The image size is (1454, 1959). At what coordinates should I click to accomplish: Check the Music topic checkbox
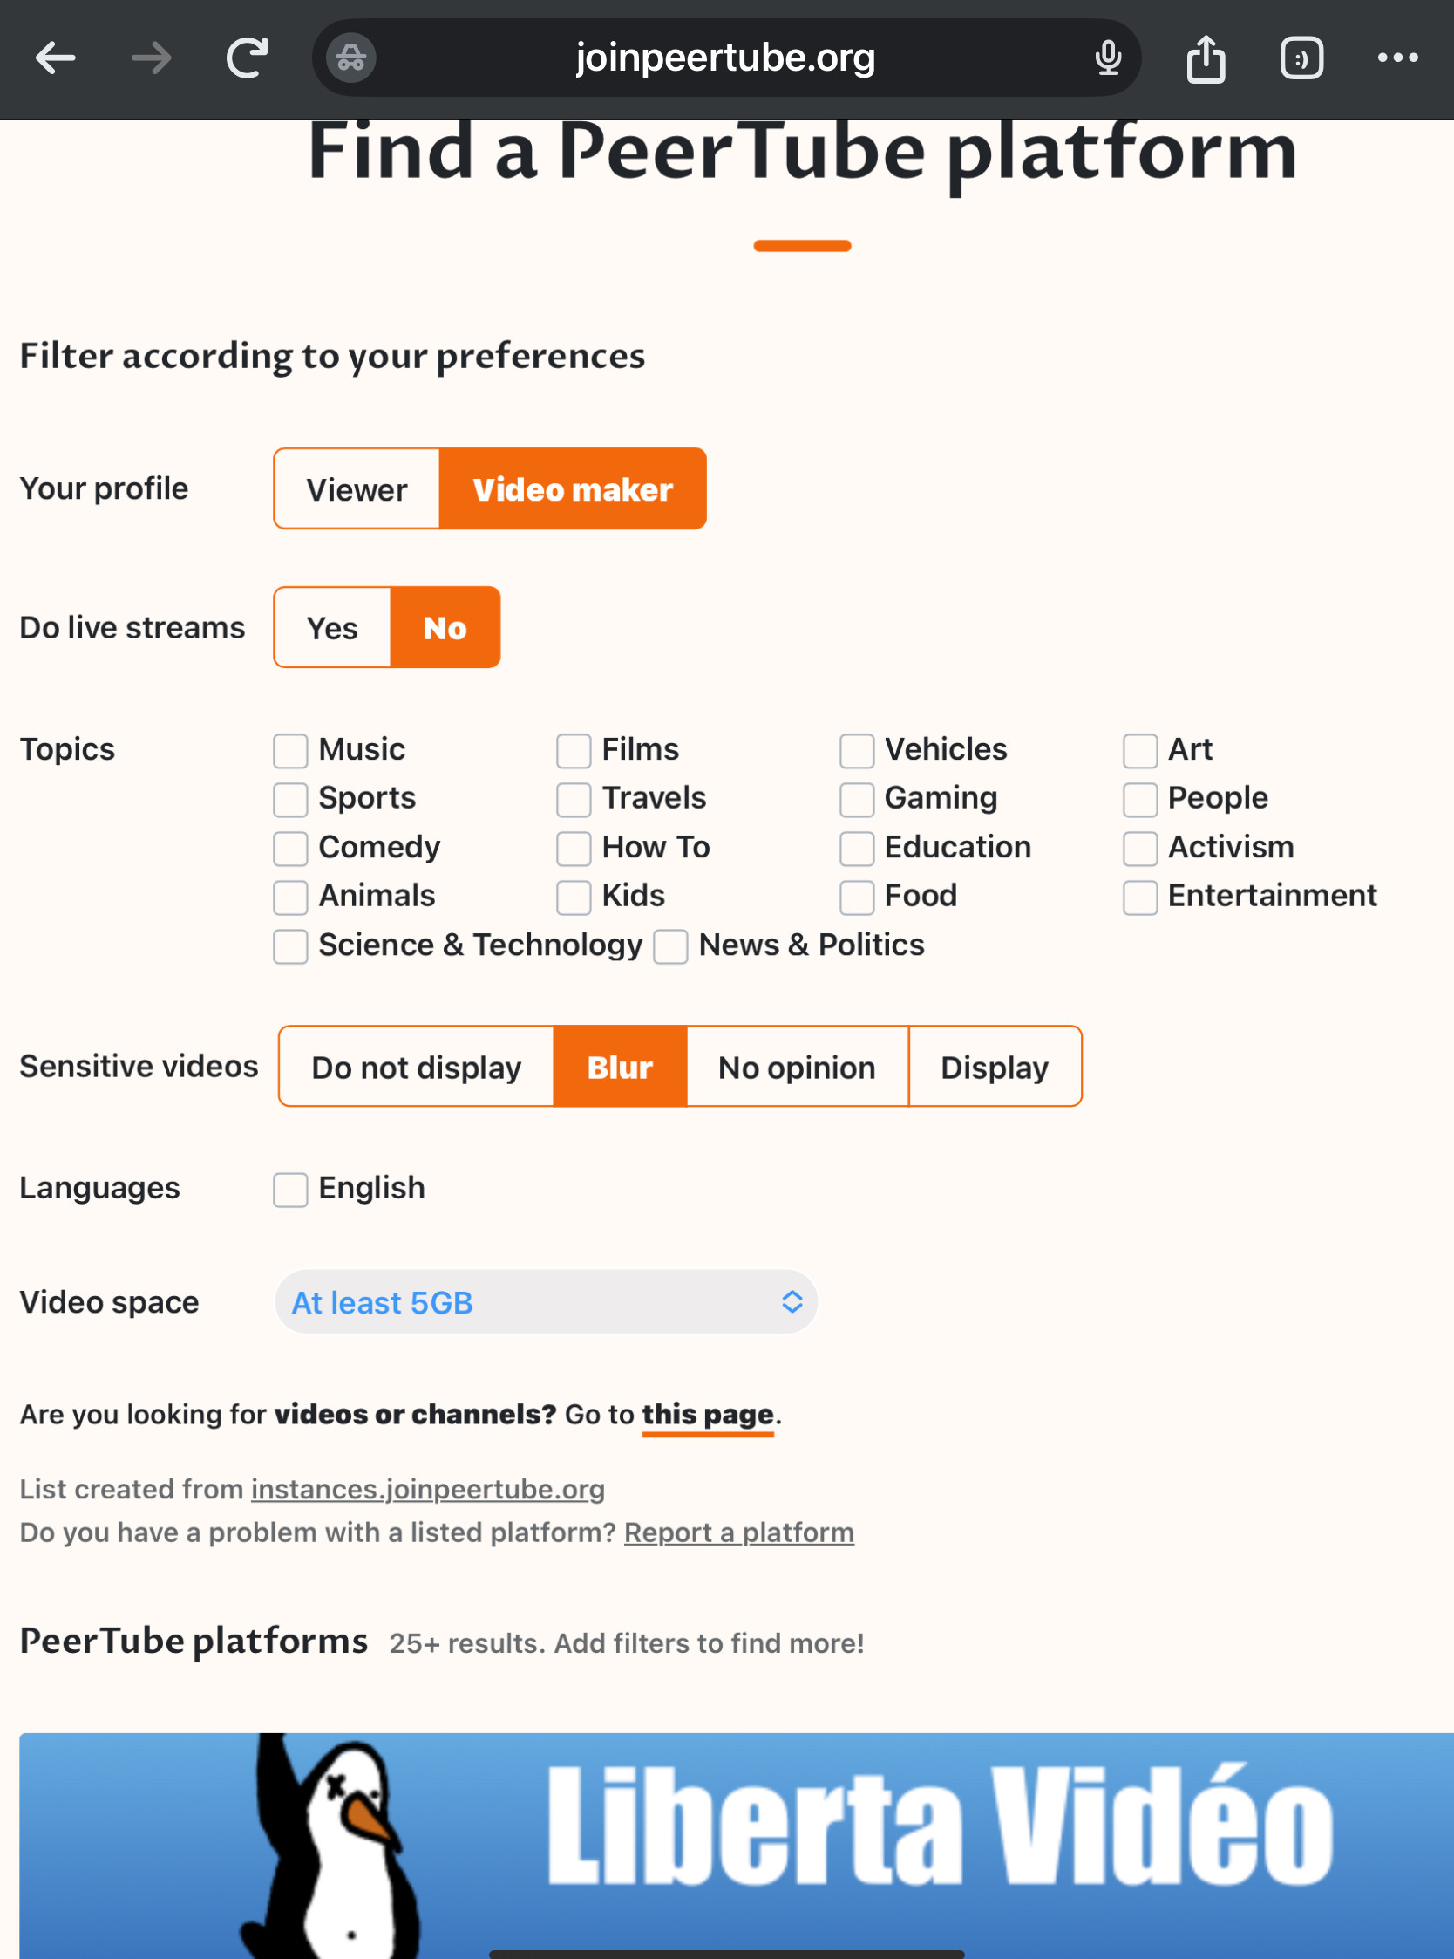pos(290,751)
